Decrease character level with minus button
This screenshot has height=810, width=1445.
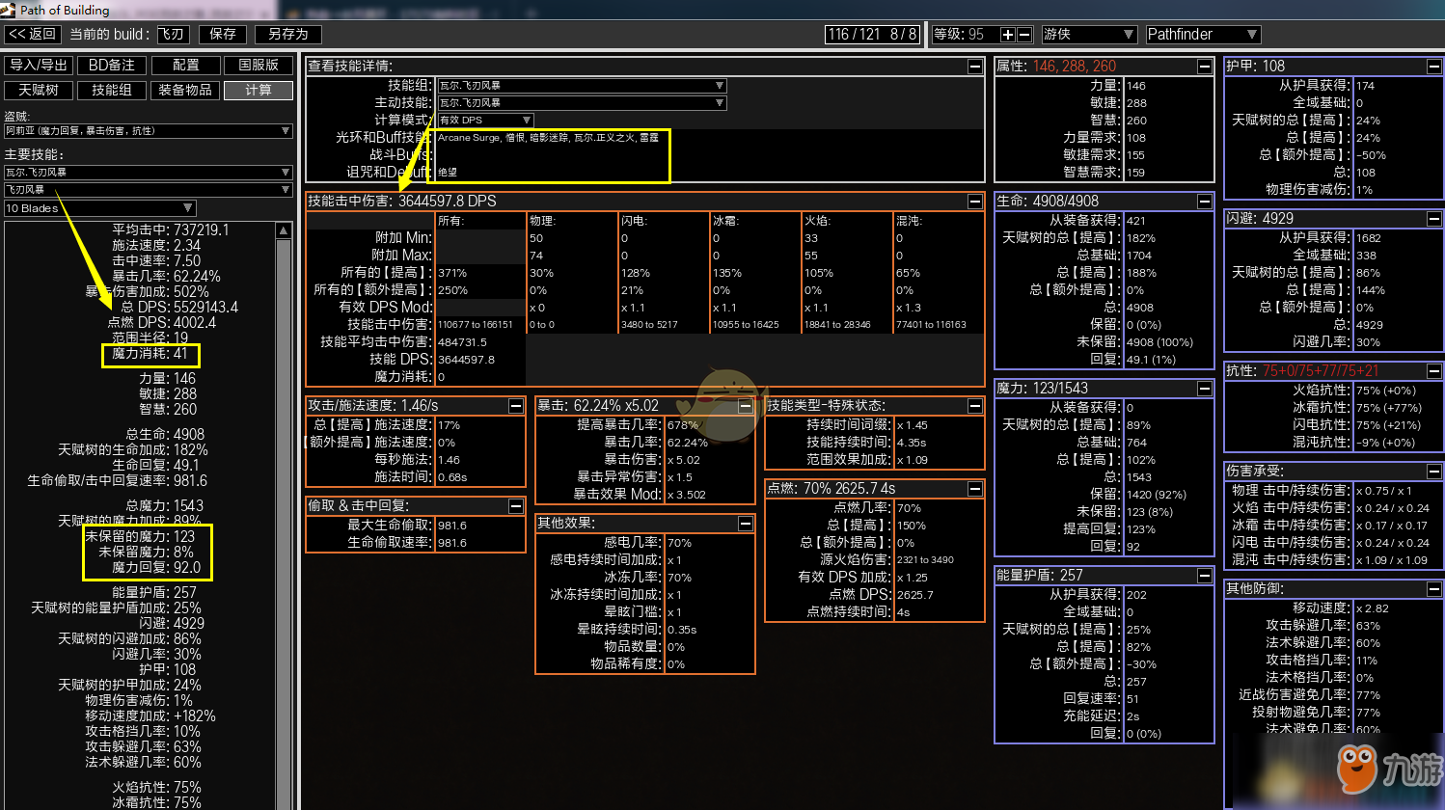(x=1024, y=34)
